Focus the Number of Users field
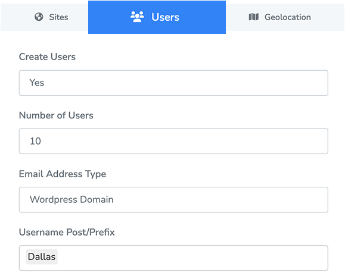Screen dimensions: 345x276 point(173,141)
